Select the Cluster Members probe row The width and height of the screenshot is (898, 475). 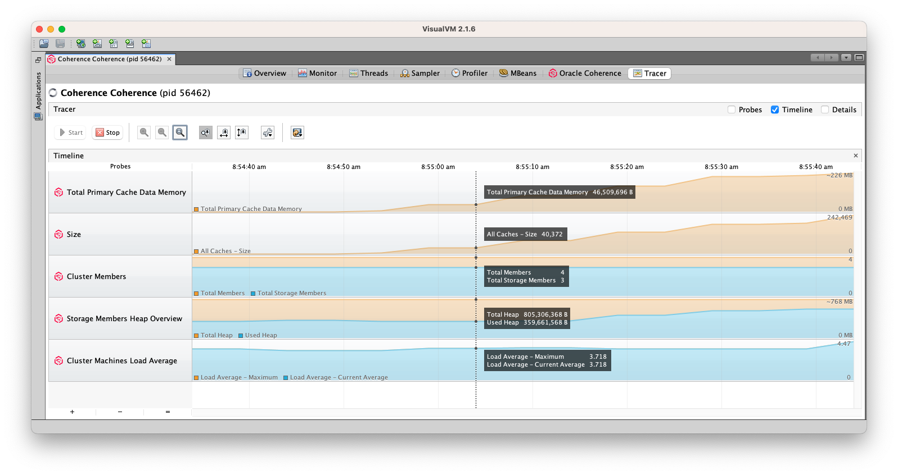[x=120, y=276]
